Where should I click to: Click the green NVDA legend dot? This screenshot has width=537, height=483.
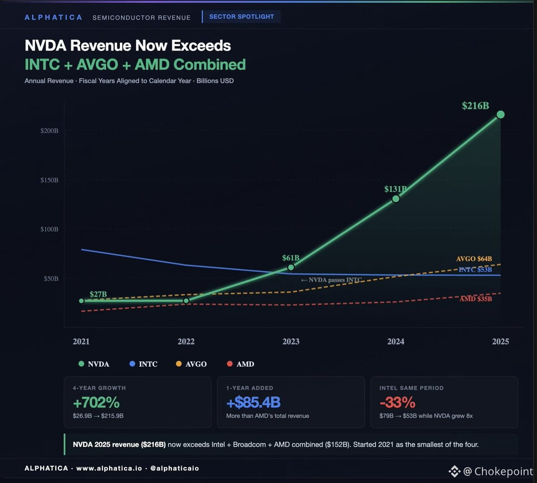coord(81,364)
